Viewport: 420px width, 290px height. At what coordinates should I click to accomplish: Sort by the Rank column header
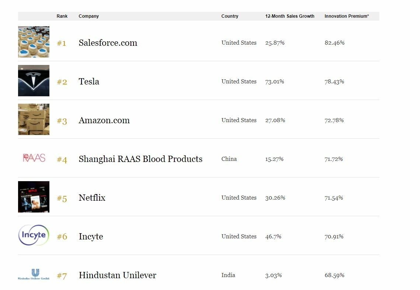click(x=62, y=16)
